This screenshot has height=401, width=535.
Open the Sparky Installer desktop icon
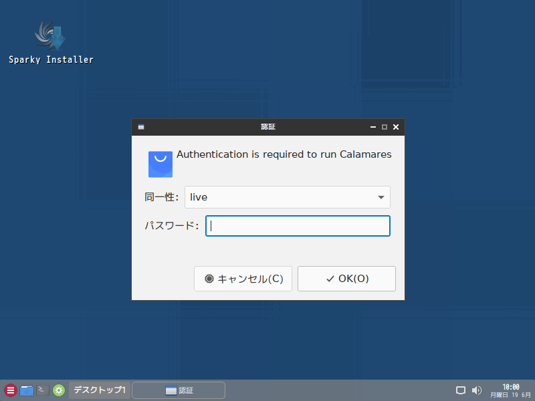pyautogui.click(x=51, y=43)
